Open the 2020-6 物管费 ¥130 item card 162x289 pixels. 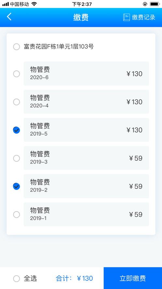86,74
